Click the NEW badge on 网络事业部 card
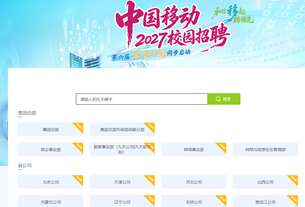 tap(222, 146)
